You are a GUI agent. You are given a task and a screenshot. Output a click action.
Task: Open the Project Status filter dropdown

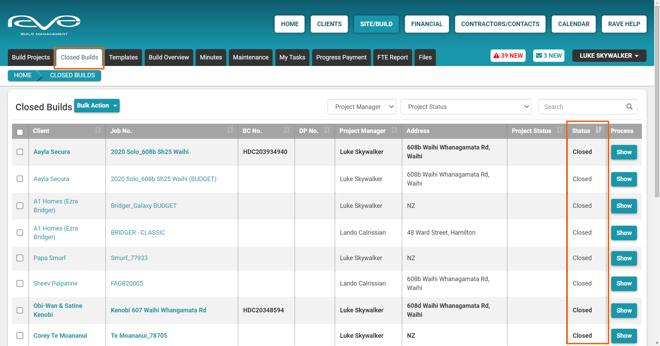[466, 107]
